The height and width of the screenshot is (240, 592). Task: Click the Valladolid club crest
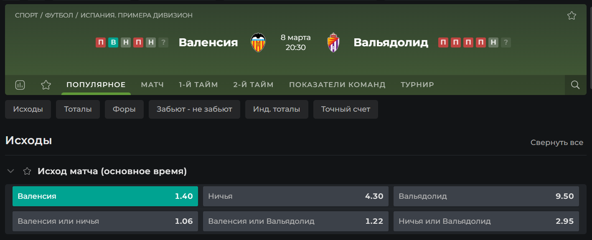333,42
